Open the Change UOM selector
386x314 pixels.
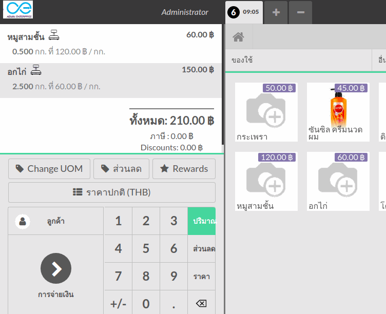coord(49,169)
